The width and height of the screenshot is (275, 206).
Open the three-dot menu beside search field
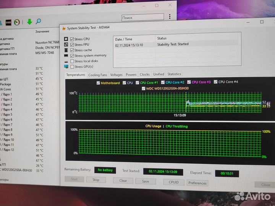pyautogui.click(x=170, y=16)
